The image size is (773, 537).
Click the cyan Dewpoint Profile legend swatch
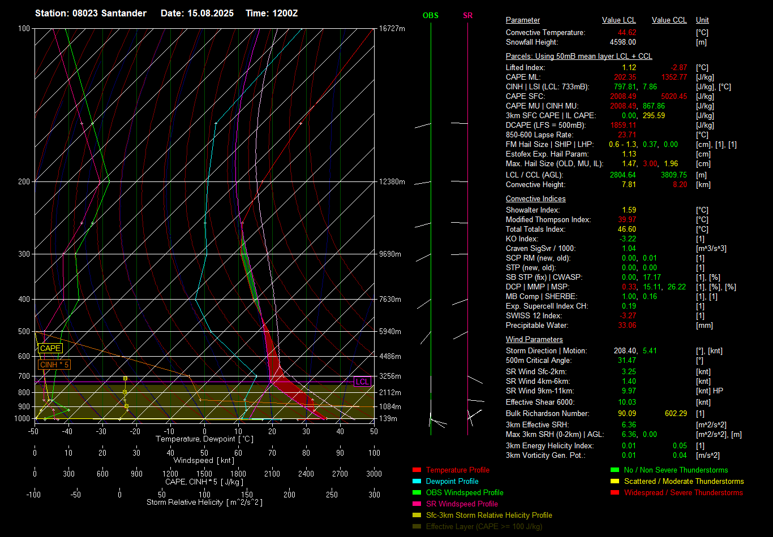416,482
